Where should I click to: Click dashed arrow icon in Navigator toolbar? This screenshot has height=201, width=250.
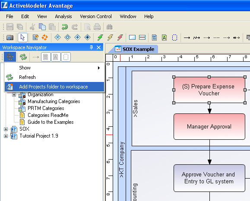pyautogui.click(x=36, y=57)
